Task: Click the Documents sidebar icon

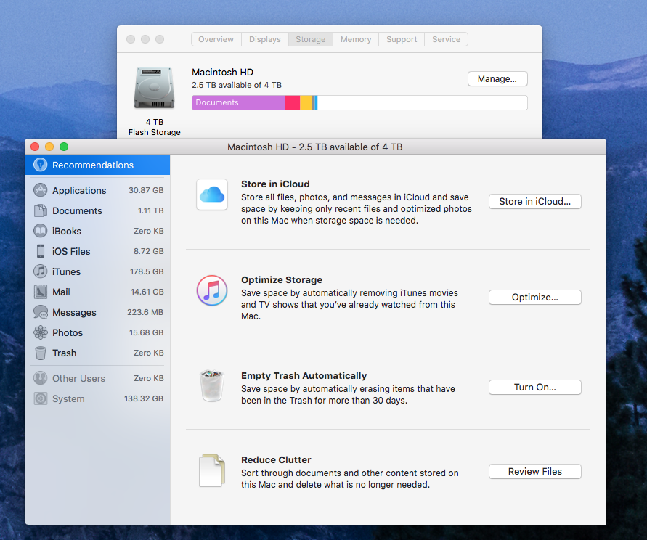Action: (x=40, y=210)
